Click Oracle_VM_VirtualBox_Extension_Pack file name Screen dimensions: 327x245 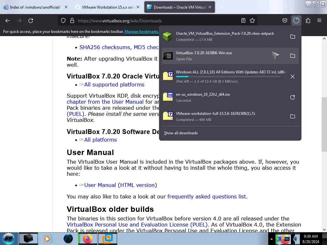[225, 33]
